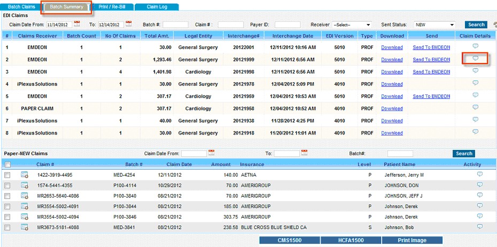Check the box for claim 1574-5441-4355
The width and height of the screenshot is (497, 247).
[x=7, y=185]
